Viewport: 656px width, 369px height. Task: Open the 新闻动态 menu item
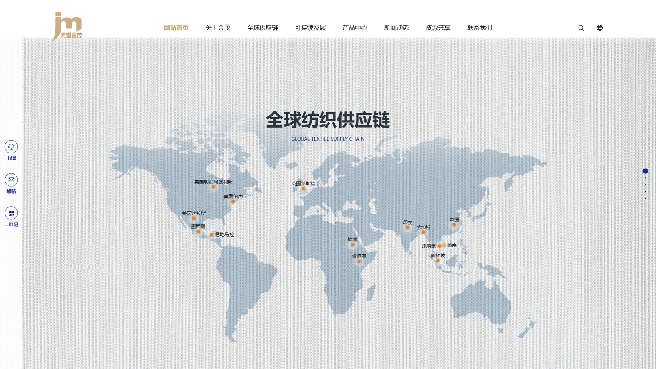point(396,27)
